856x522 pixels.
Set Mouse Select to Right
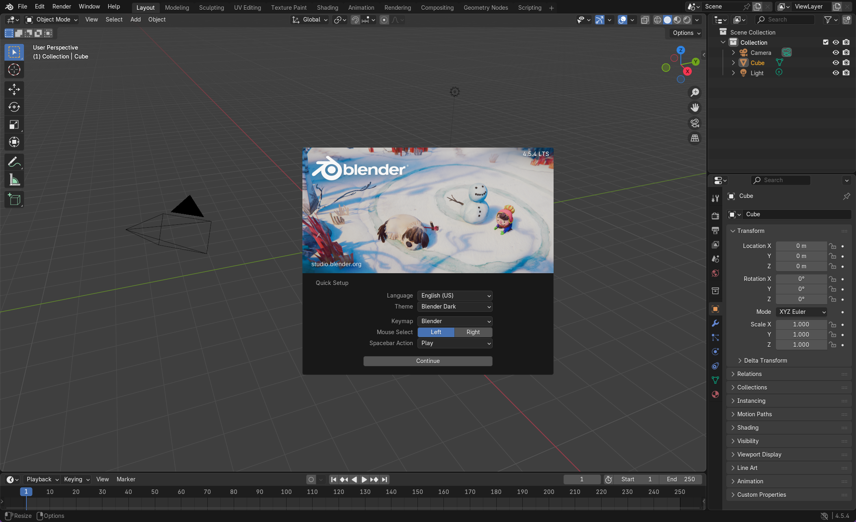pos(473,332)
